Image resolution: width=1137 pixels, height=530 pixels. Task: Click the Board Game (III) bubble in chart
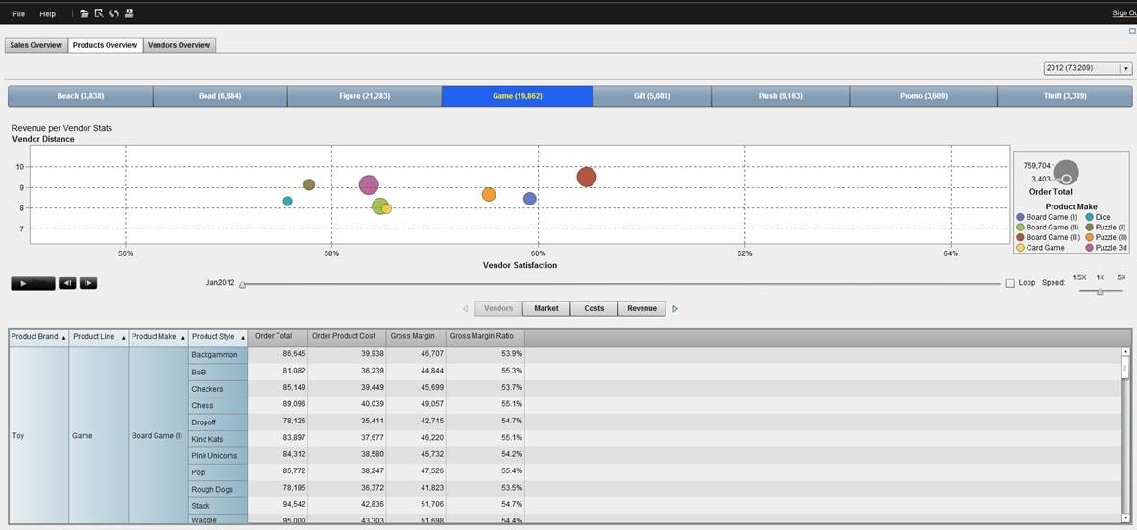point(587,177)
